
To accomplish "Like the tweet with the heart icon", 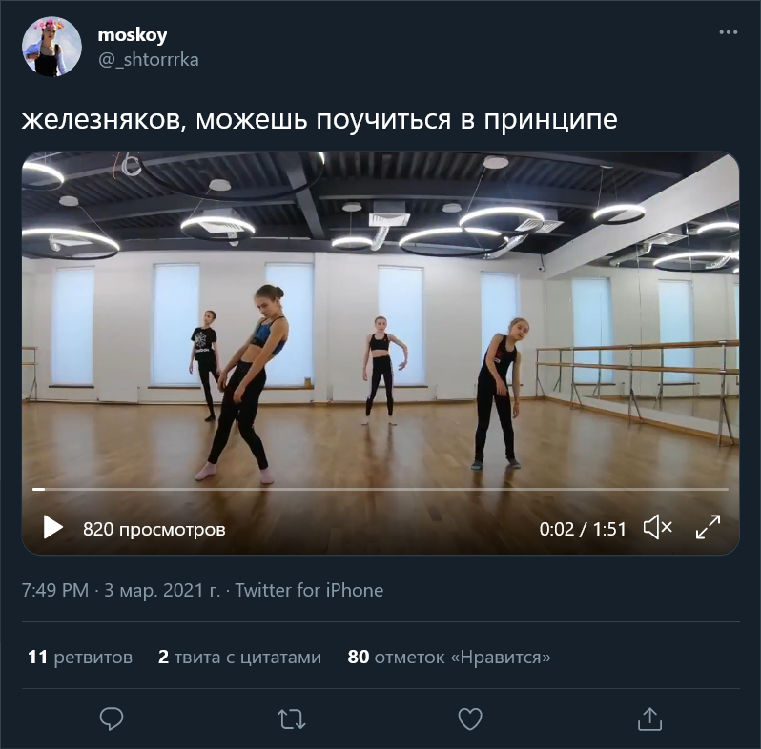I will tap(470, 719).
